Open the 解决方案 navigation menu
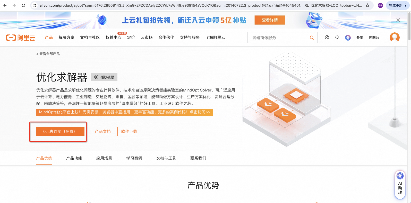 pos(66,38)
